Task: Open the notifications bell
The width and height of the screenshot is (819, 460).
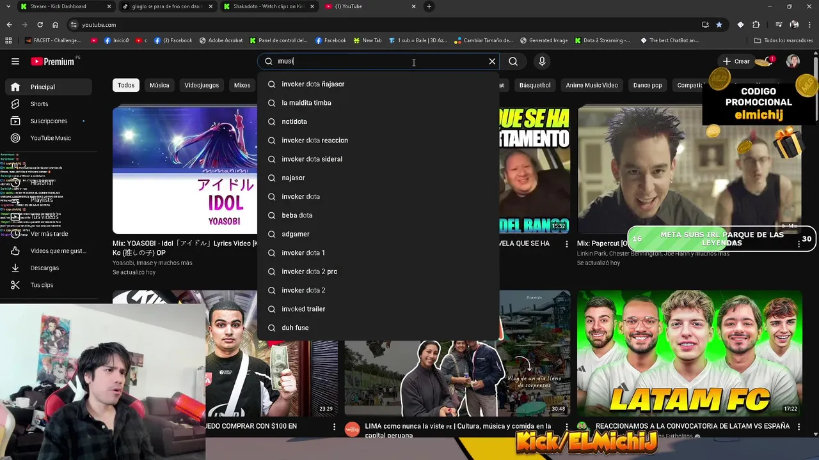Action: [x=768, y=61]
